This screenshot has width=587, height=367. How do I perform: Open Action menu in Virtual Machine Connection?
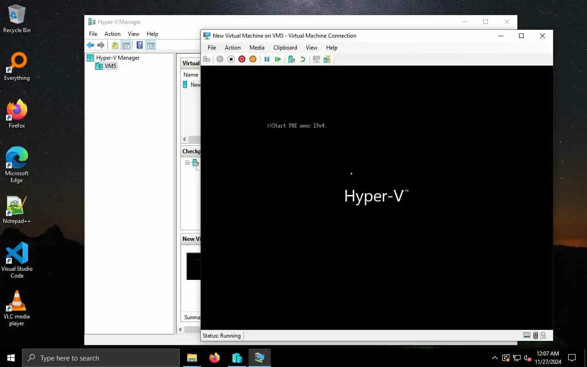[x=233, y=48]
